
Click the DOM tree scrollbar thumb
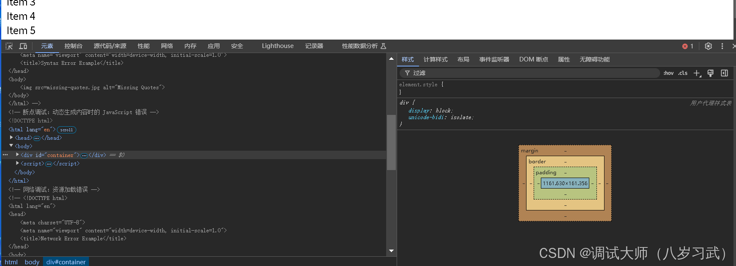391,142
